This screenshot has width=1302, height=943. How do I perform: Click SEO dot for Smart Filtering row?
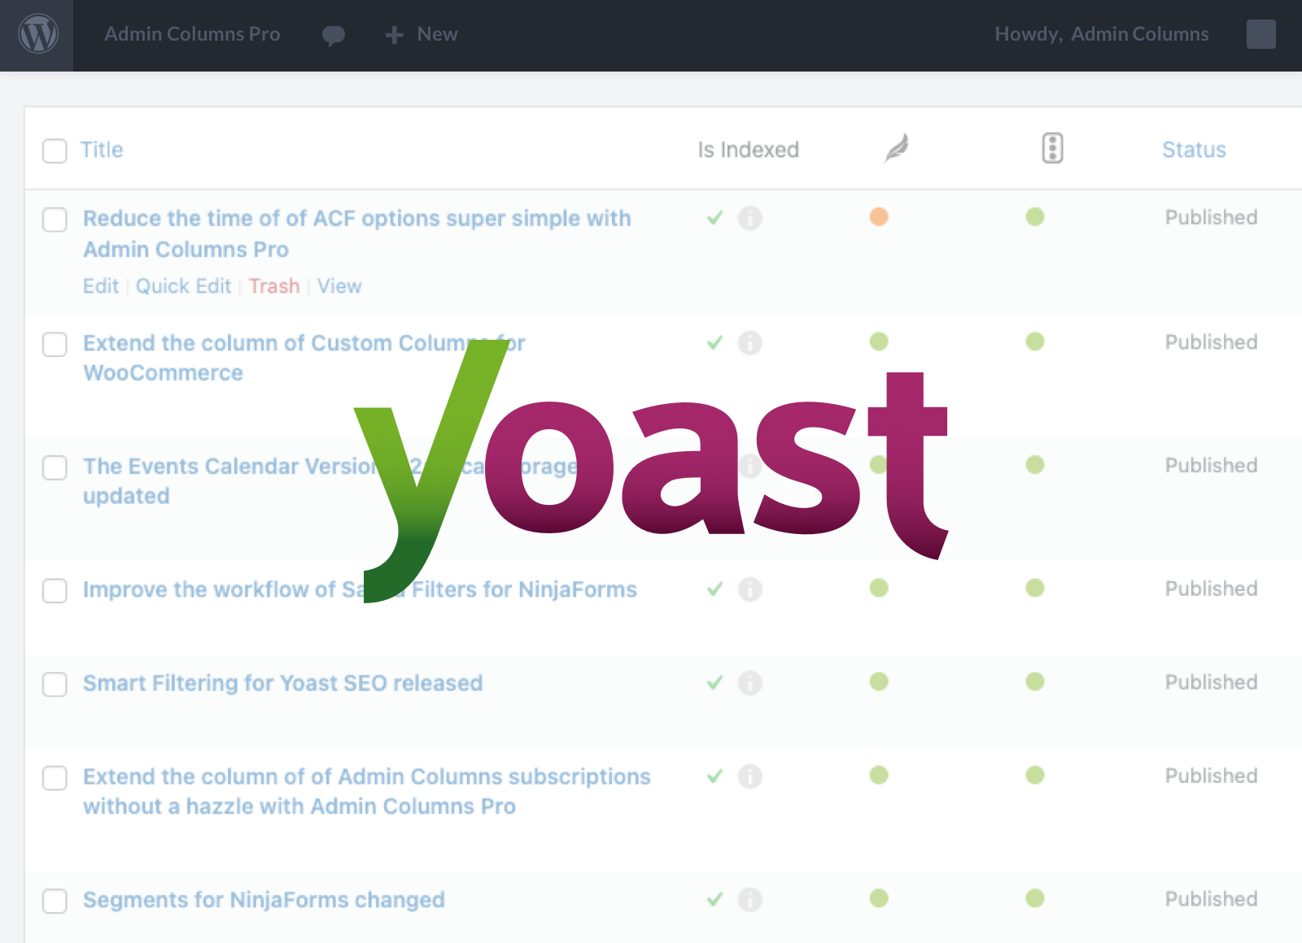tap(1035, 680)
